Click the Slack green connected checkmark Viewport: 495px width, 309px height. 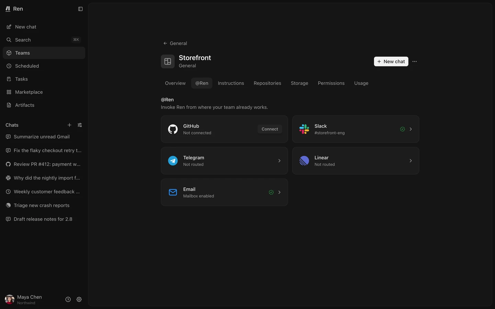coord(403,129)
